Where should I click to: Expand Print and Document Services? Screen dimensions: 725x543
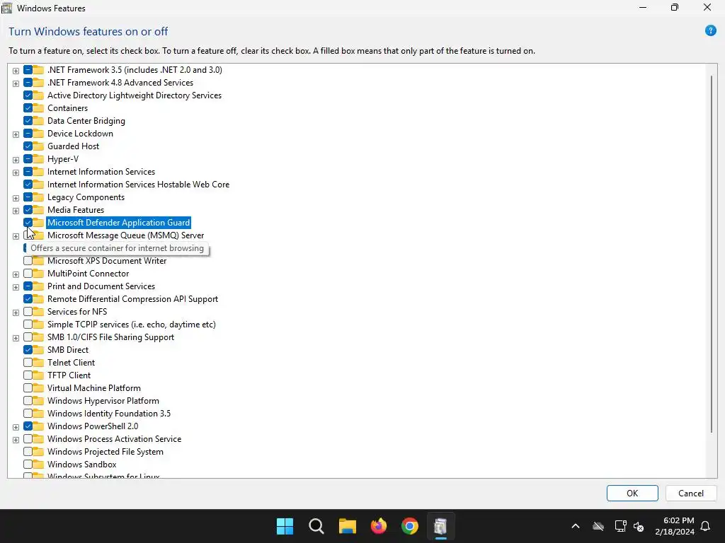(x=16, y=287)
